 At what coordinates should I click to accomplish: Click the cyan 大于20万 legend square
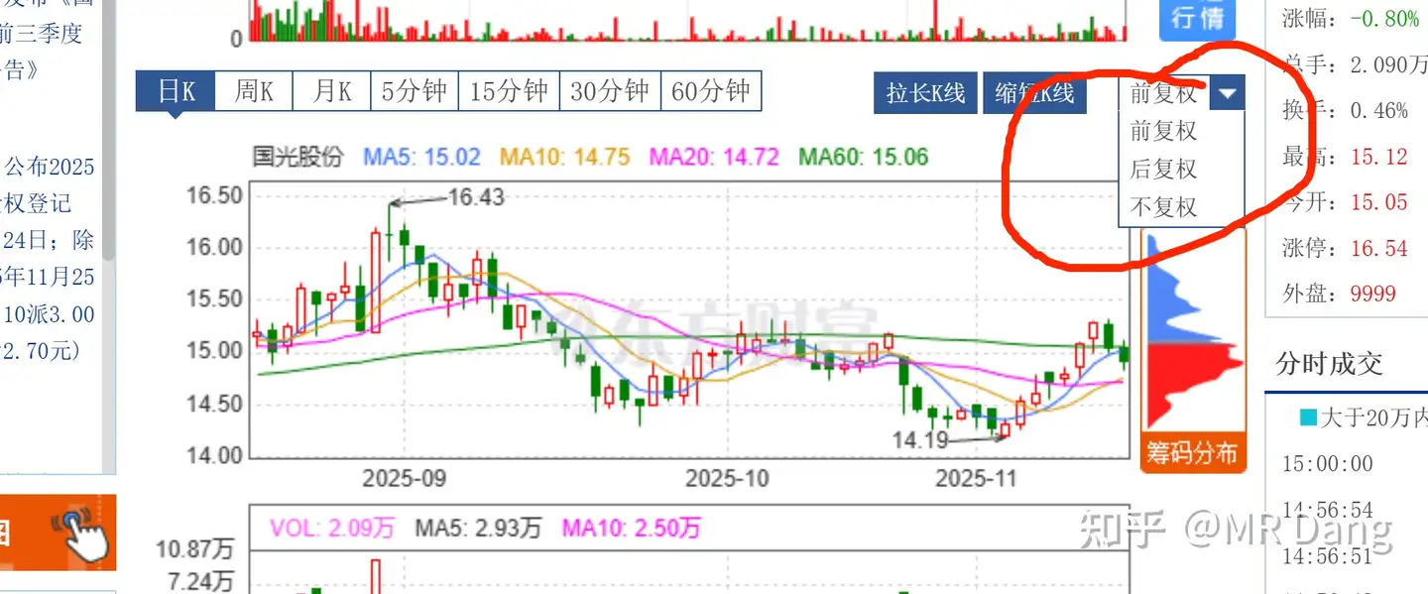coord(1308,418)
